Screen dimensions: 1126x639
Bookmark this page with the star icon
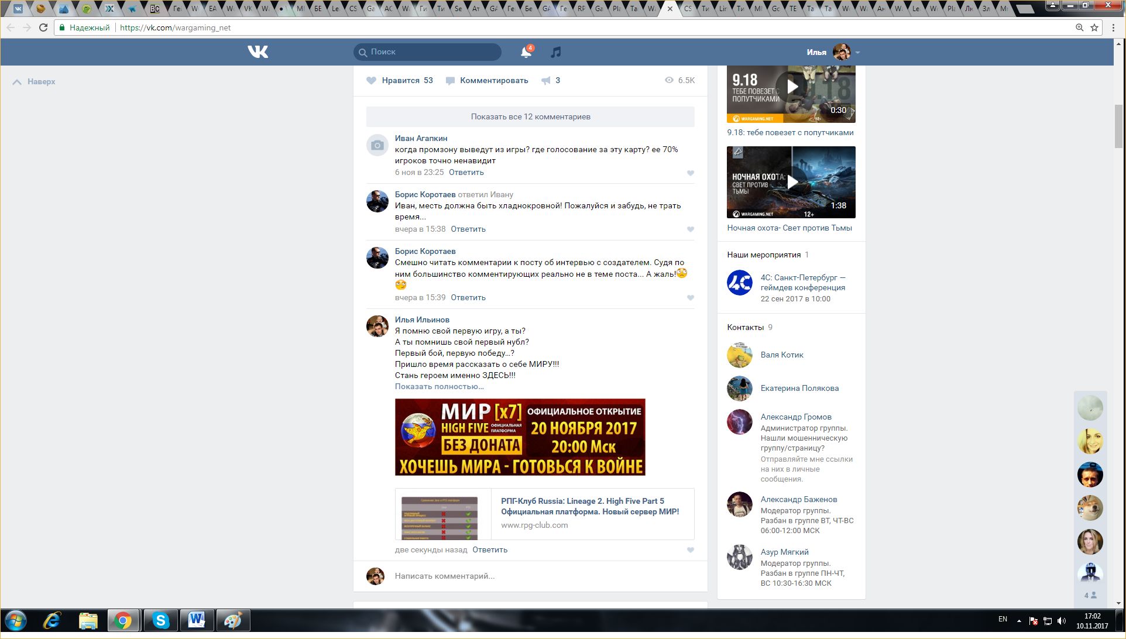pos(1094,28)
